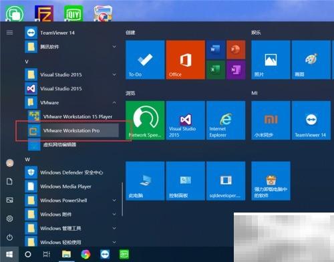334x262 pixels.
Task: Expand the Windows 附件 folder chevron
Action: (x=114, y=215)
